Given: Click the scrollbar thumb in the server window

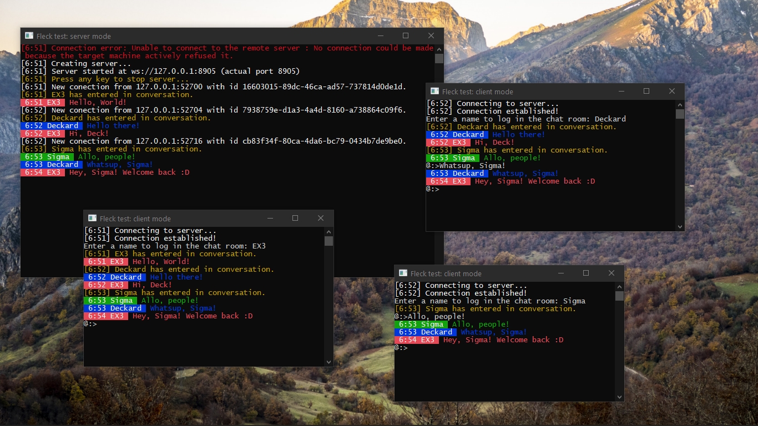Looking at the screenshot, I should (439, 58).
